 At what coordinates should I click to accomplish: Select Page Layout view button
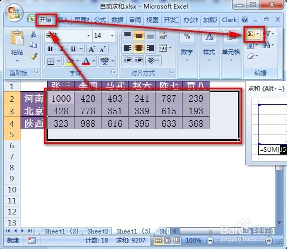click(167, 240)
